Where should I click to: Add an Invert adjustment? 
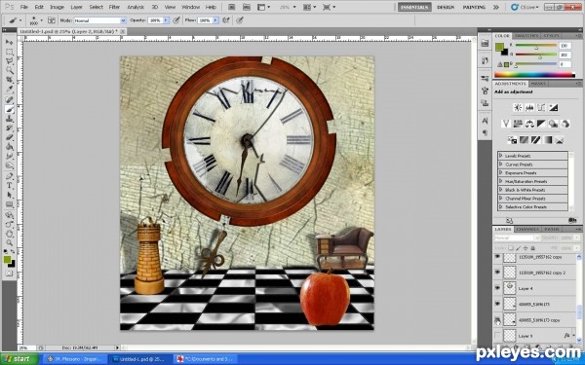click(512, 140)
